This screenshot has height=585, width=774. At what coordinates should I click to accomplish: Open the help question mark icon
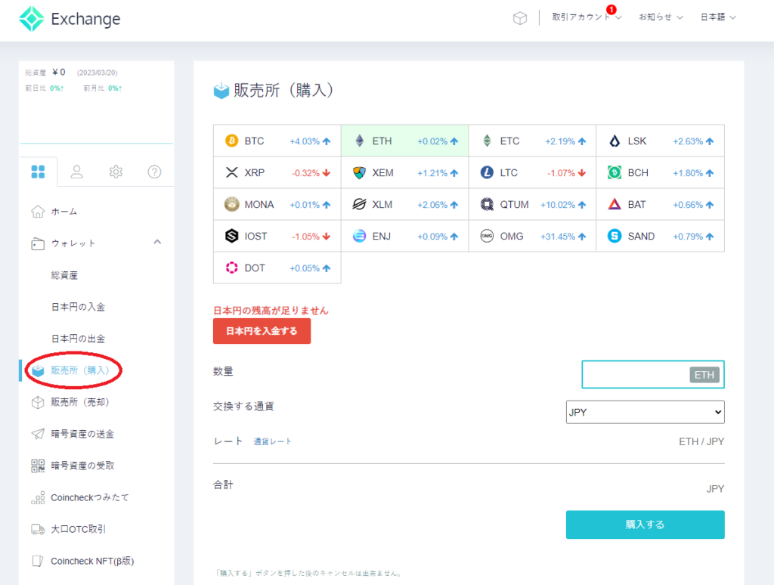click(154, 172)
